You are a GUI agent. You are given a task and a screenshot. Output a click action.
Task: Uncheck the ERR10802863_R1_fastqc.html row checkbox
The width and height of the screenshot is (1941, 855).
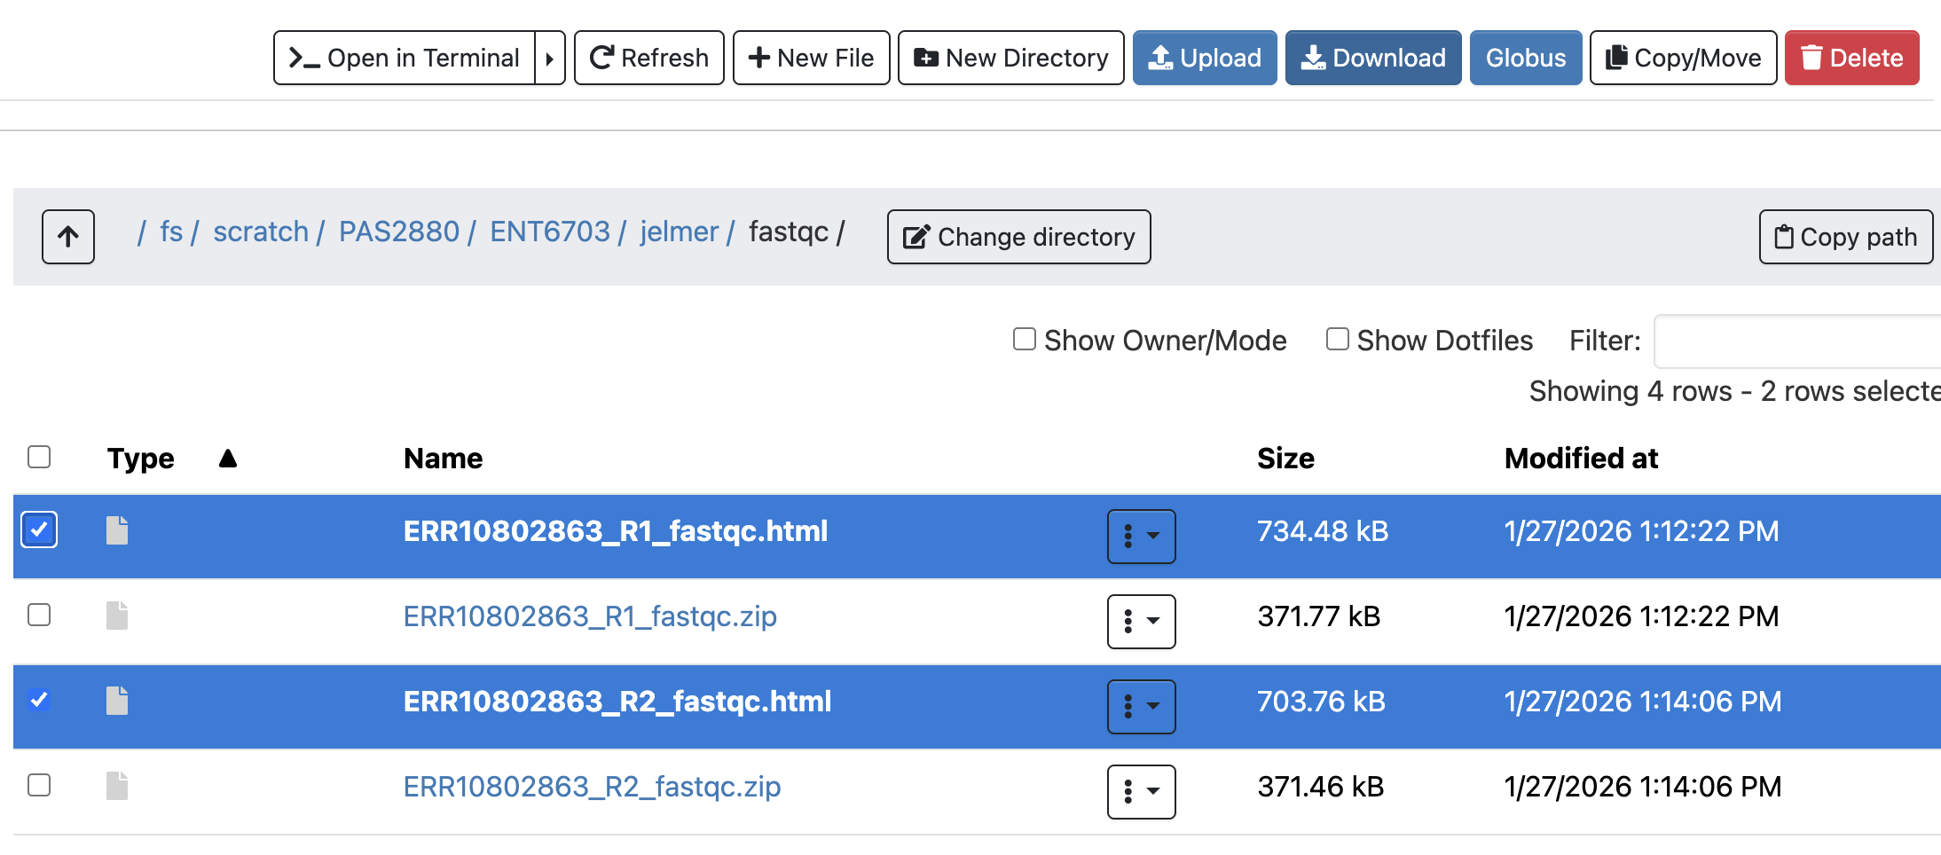click(x=39, y=530)
